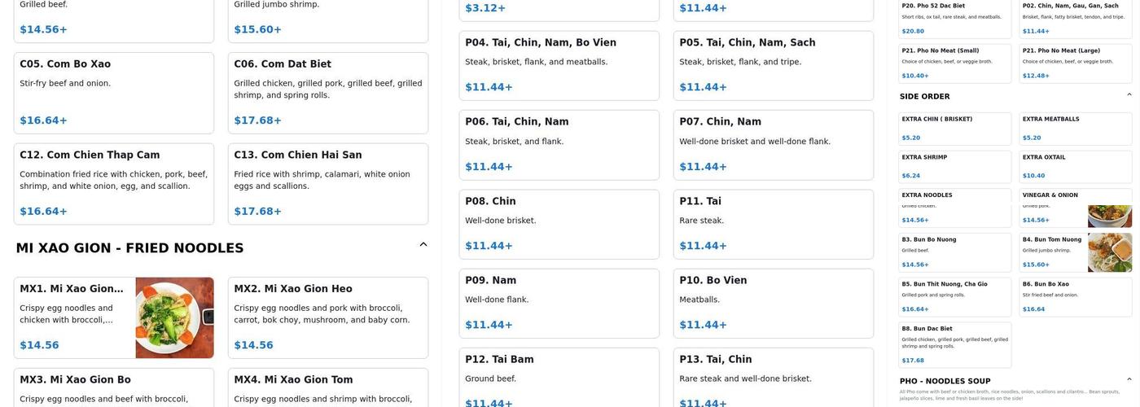Image resolution: width=1140 pixels, height=407 pixels.
Task: Open P11. Tai rare steak pho
Action: (773, 224)
